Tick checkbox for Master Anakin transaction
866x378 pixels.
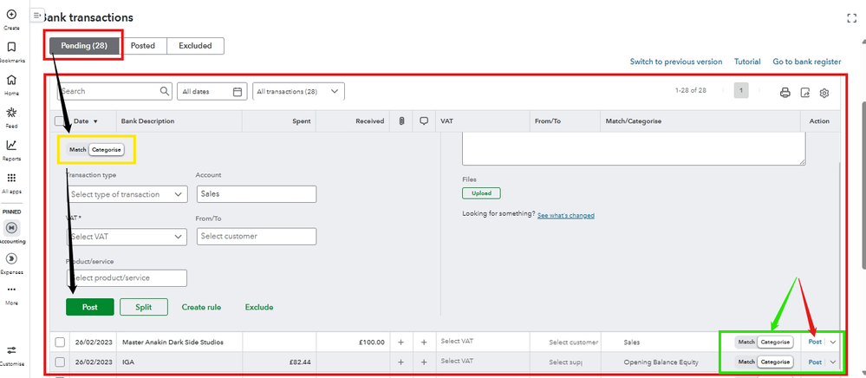(x=60, y=342)
